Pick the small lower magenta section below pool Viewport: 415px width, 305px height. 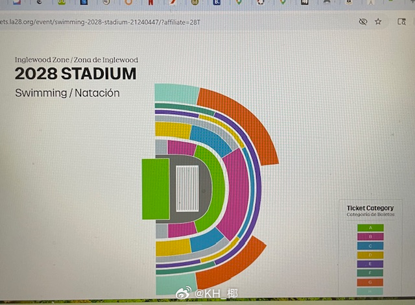(182, 230)
